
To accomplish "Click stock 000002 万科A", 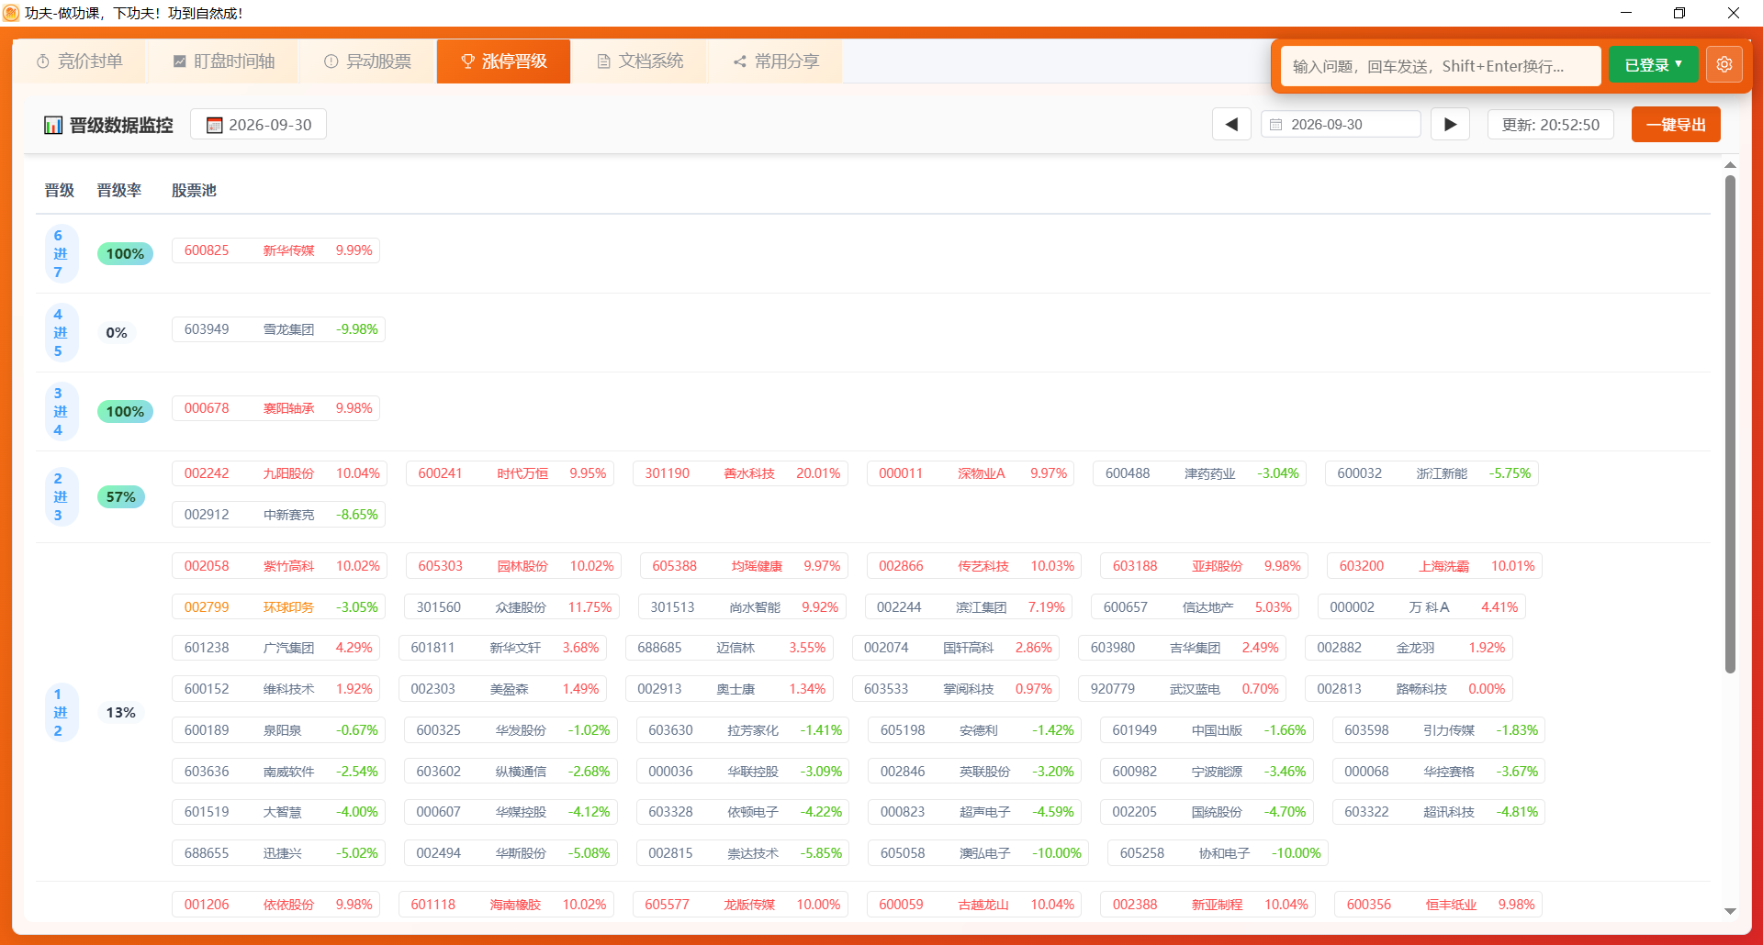I will (x=1422, y=607).
